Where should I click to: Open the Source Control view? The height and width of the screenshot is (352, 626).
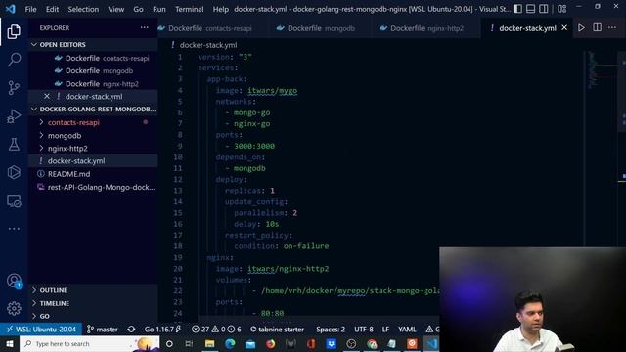[14, 87]
